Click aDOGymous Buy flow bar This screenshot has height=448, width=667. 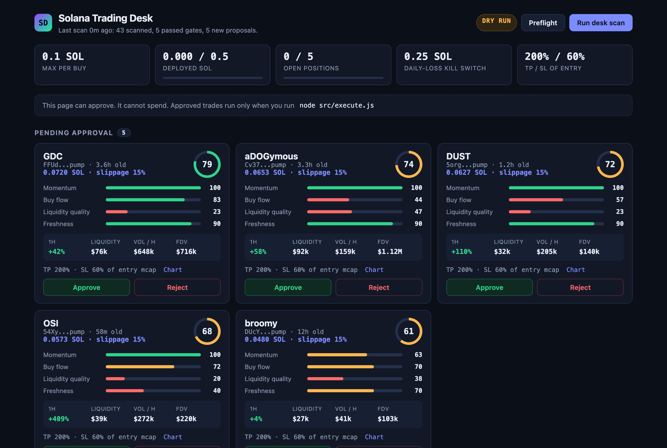coord(355,200)
